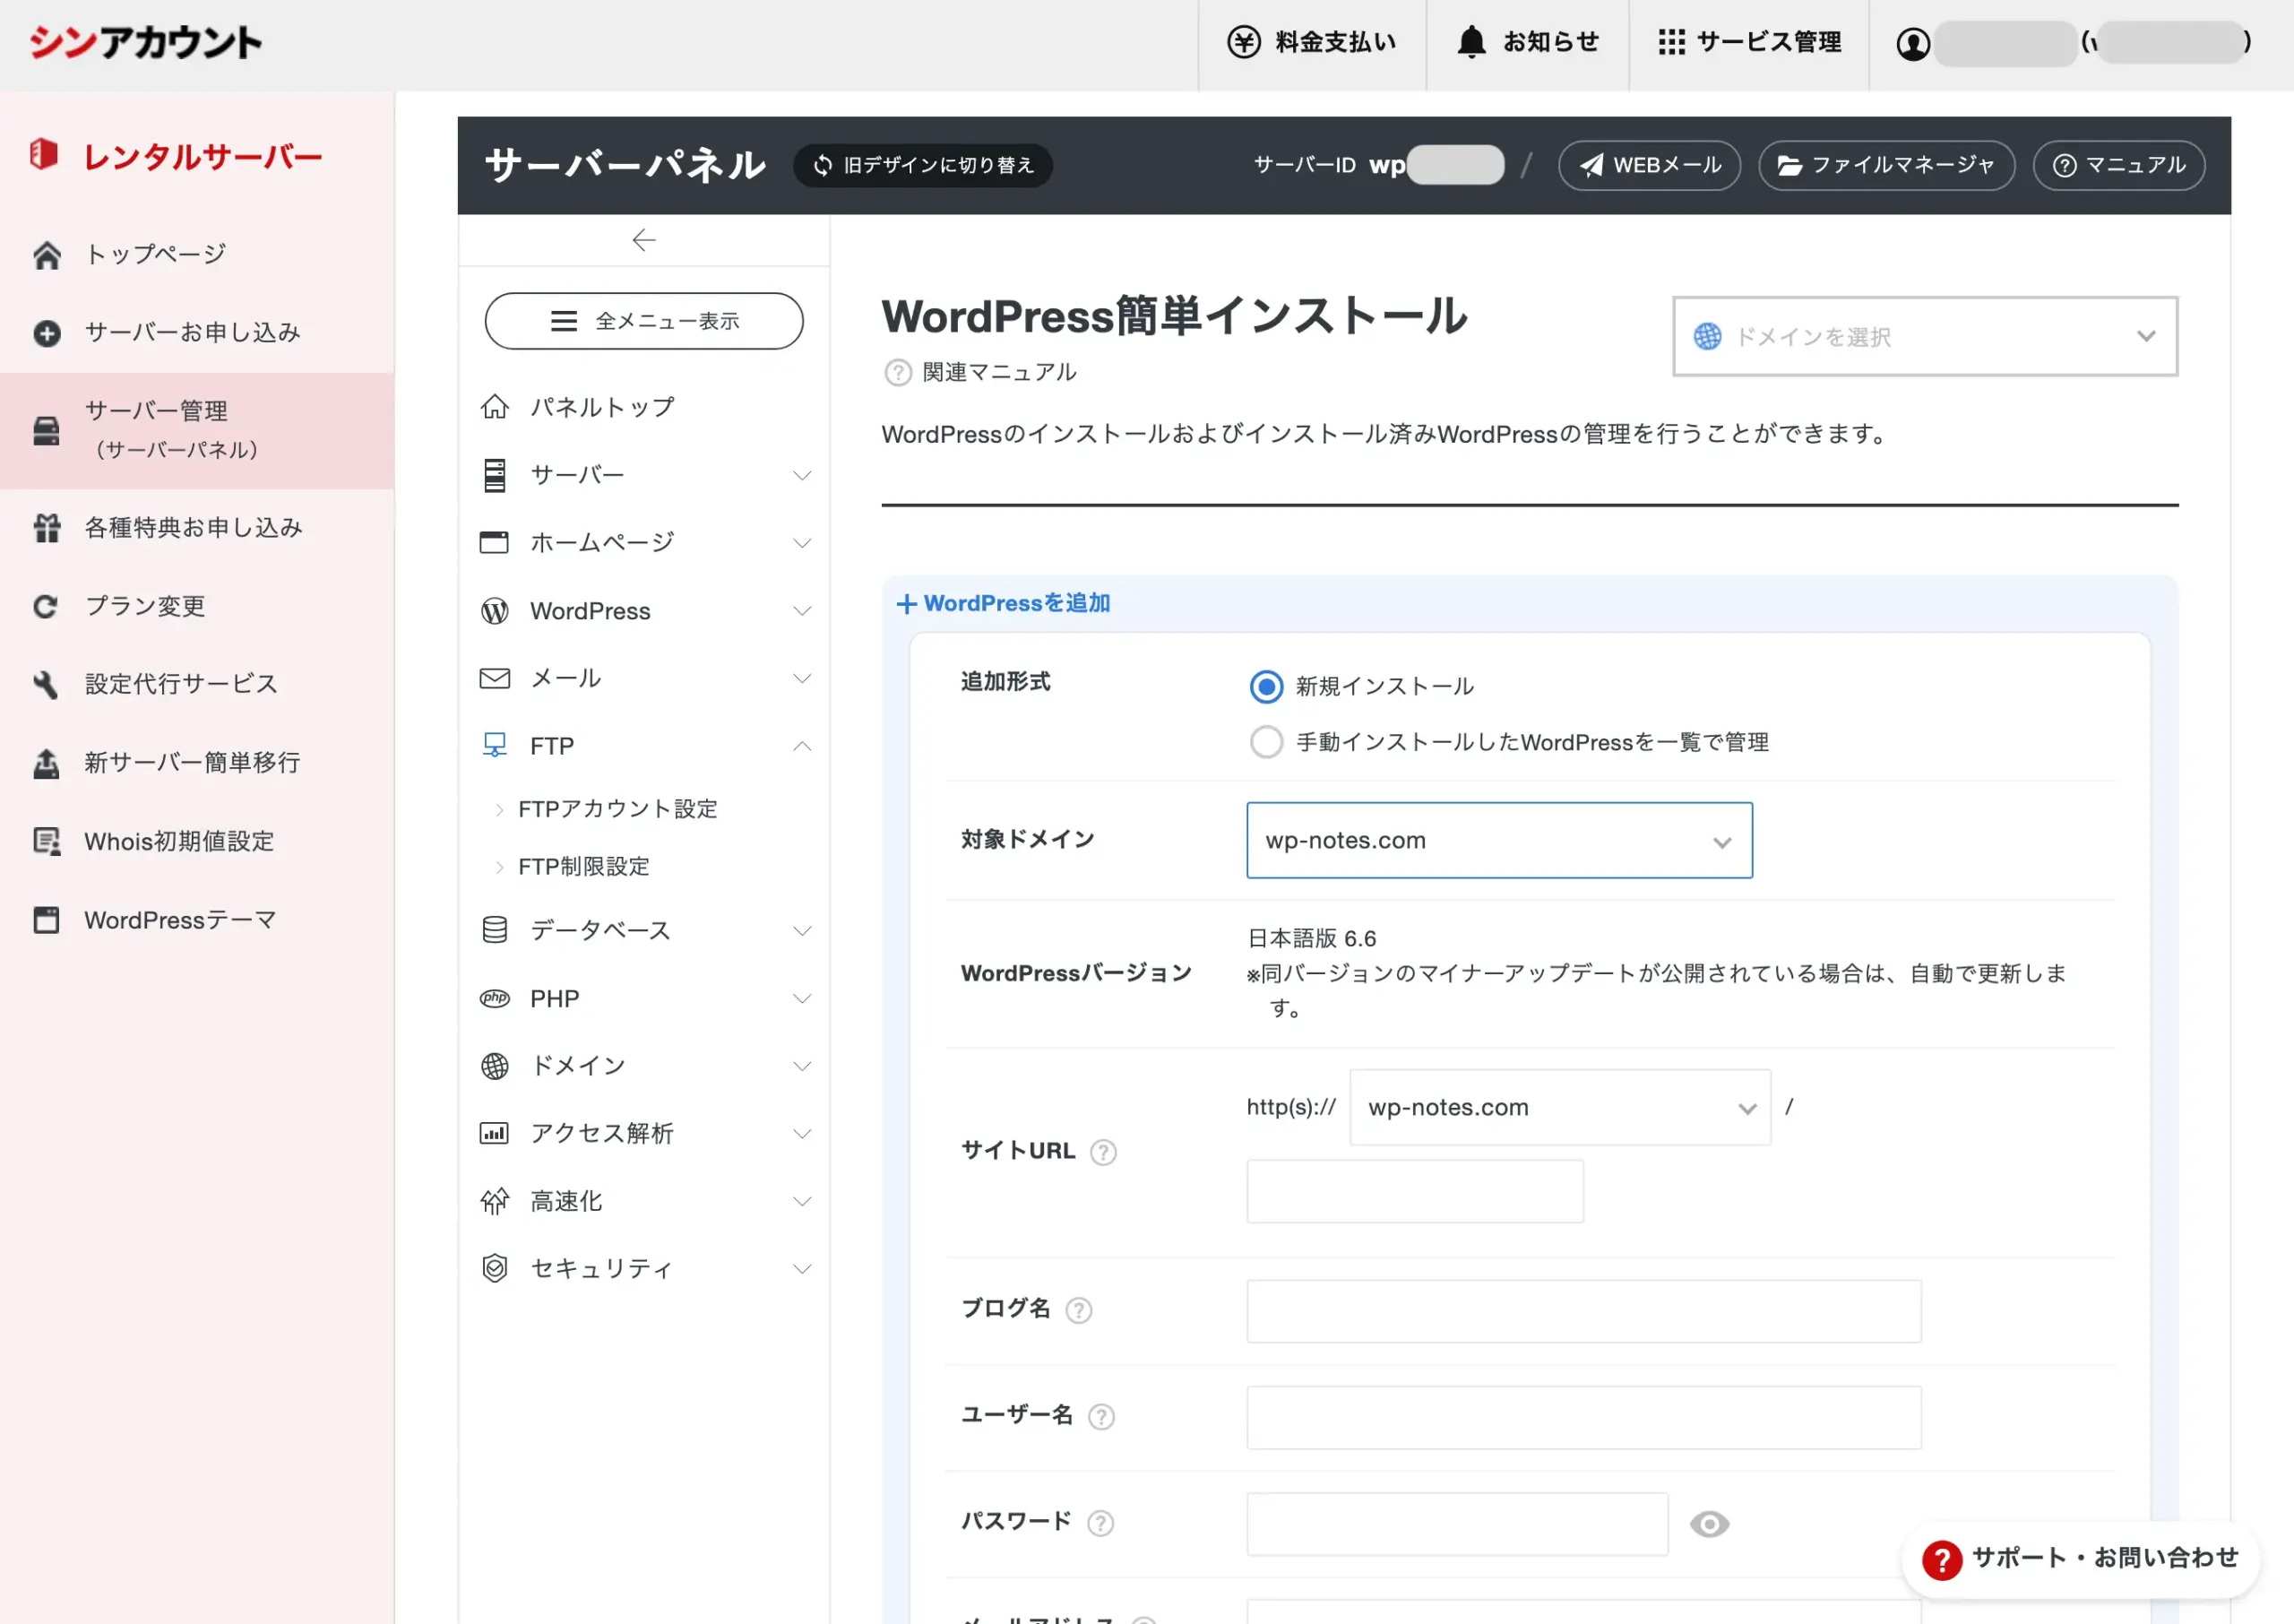Click the red サポート・お問い合わせ question icon
Image resolution: width=2294 pixels, height=1624 pixels.
tap(1941, 1559)
